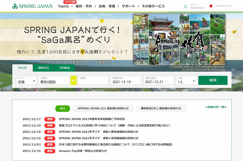This screenshot has height=161, width=243.
Task: Pick the 復路出発日 date 2021-12-21
Action: (158, 80)
